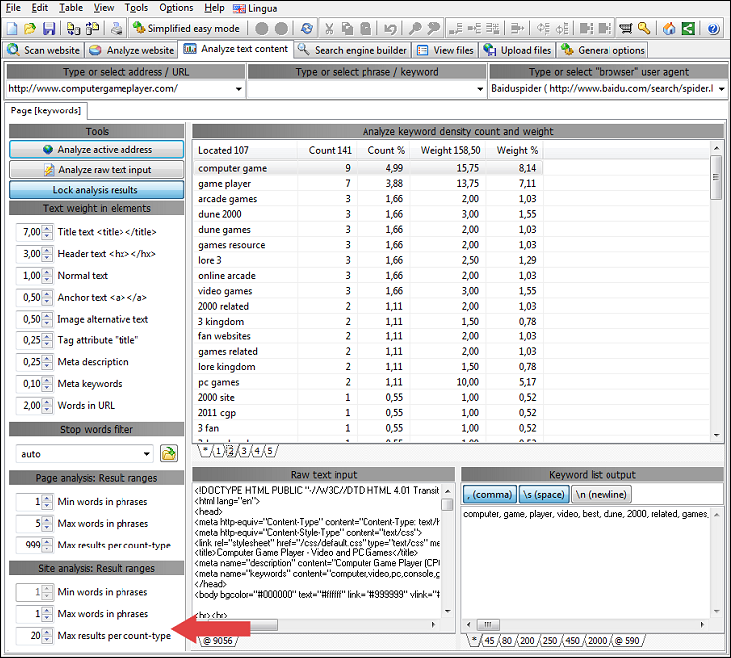The height and width of the screenshot is (658, 731).
Task: Open the Table menu
Action: [x=71, y=8]
